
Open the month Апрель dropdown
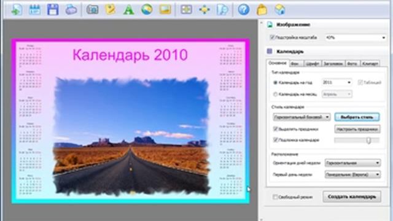click(337, 95)
